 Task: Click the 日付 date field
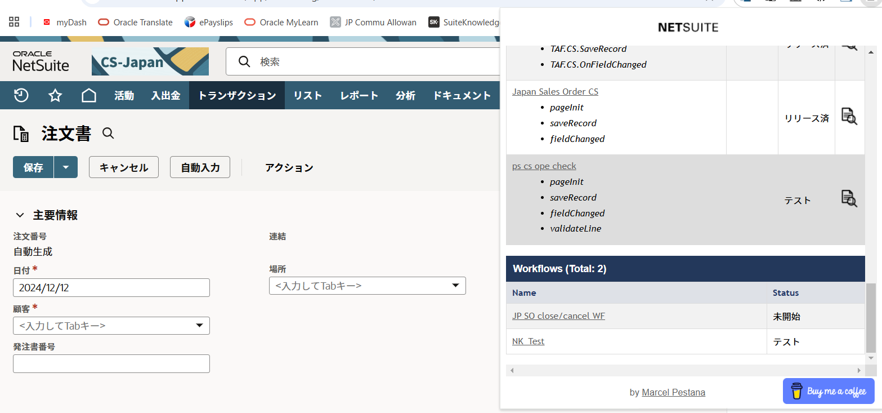pos(111,287)
